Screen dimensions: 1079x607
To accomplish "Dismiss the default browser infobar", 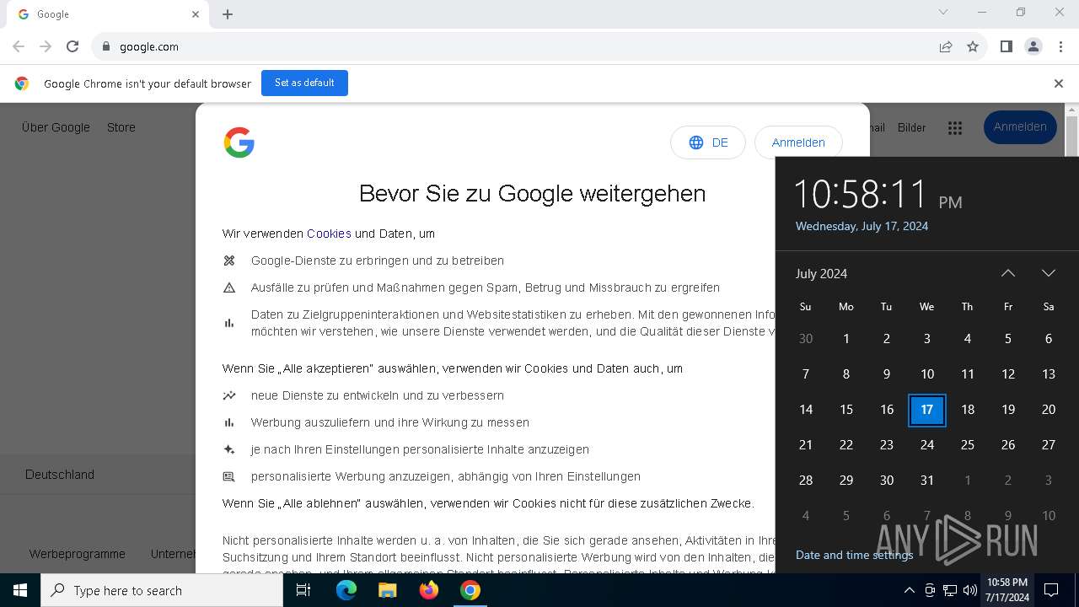I will [1059, 83].
